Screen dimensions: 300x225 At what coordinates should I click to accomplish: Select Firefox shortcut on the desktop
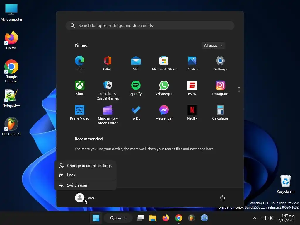(11, 40)
